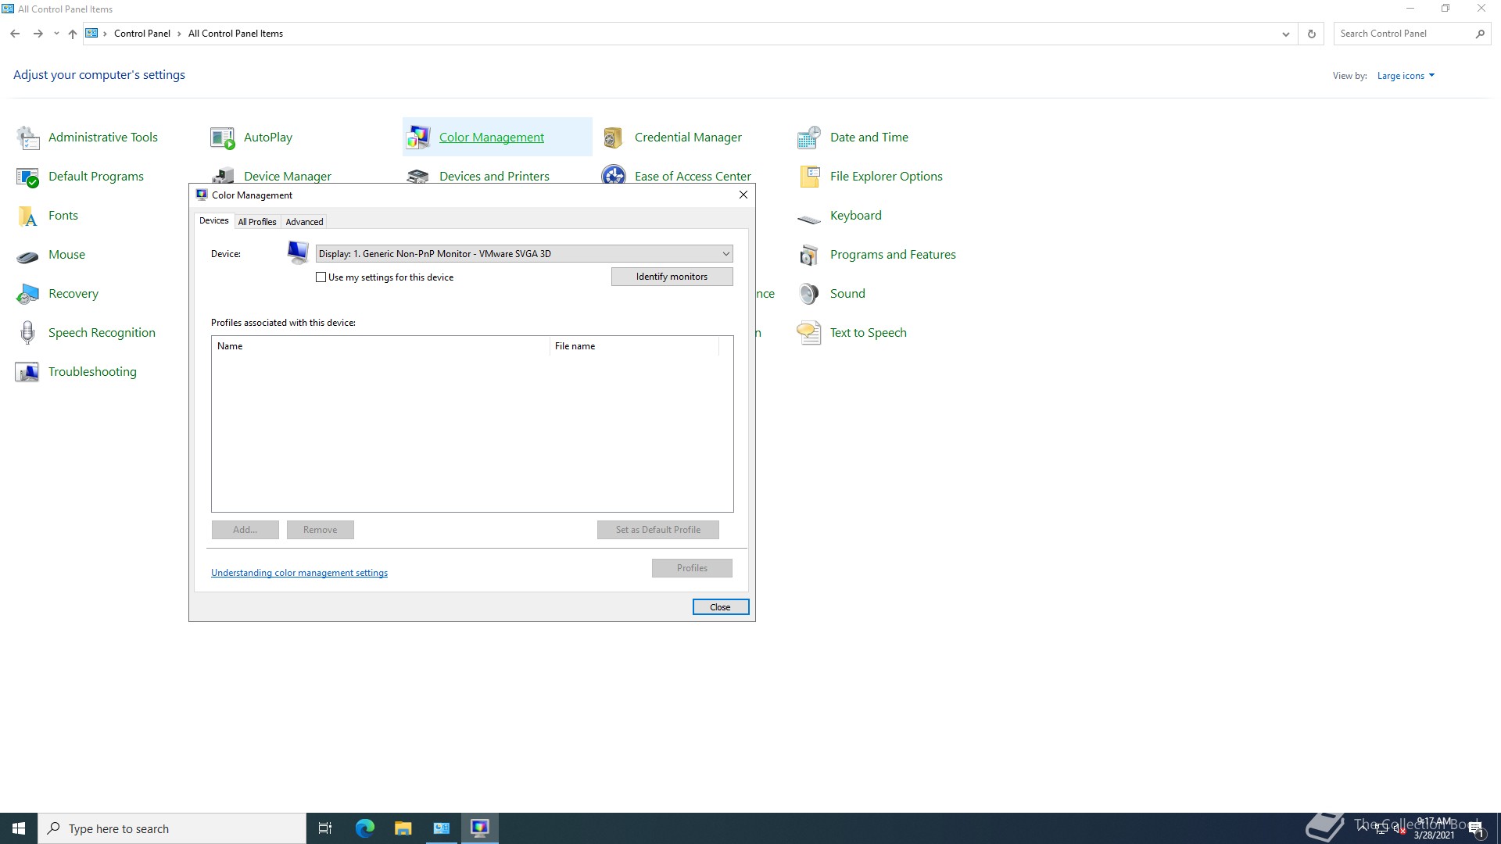Open the Sound icon
1501x844 pixels.
coord(809,294)
